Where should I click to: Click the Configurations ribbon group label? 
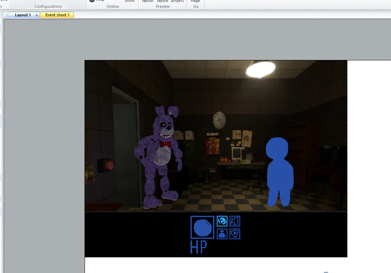point(48,7)
